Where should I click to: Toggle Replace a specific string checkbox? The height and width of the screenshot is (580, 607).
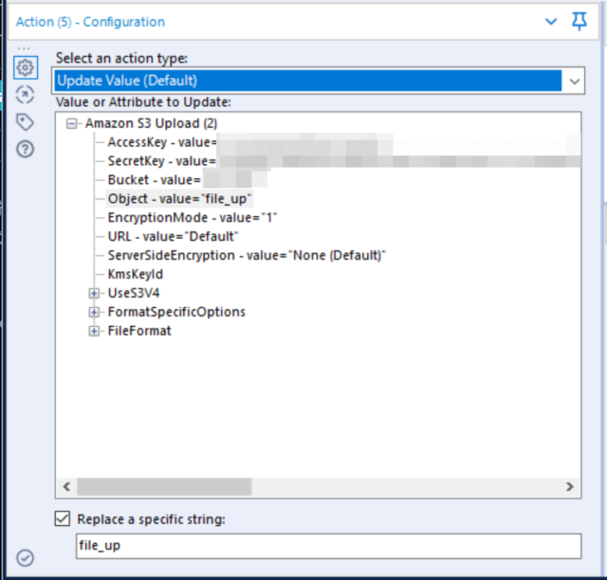coord(63,518)
